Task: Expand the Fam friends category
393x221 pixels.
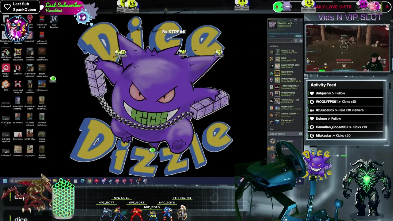Action: pos(272,129)
